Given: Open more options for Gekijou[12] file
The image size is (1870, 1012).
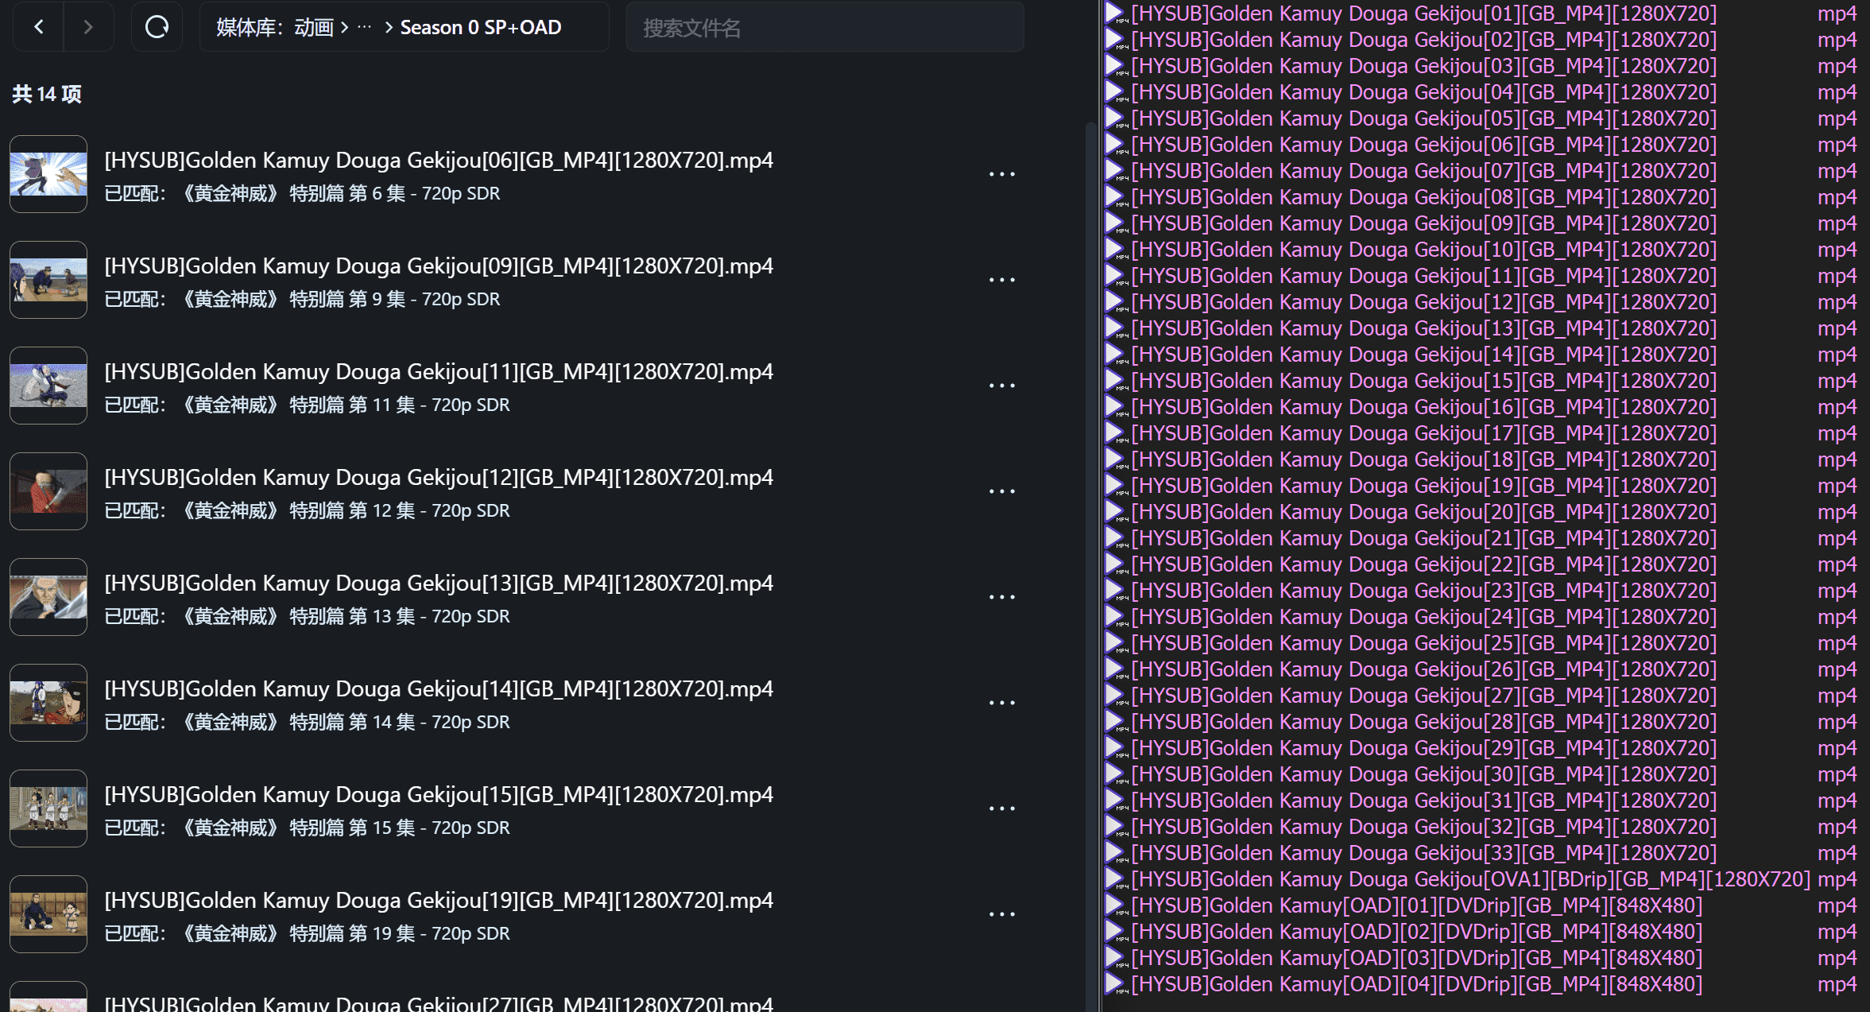Looking at the screenshot, I should pyautogui.click(x=1001, y=491).
